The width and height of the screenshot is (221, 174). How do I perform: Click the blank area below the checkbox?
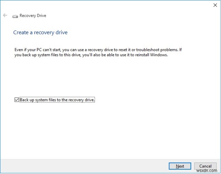101,131
